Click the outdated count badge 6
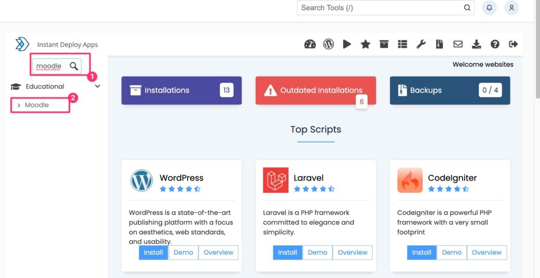Viewport: 540px width, 278px height. pos(362,102)
